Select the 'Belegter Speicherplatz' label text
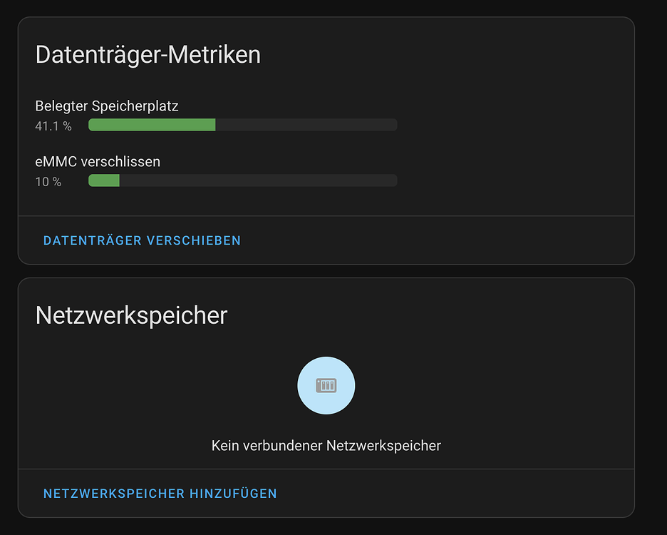 [x=107, y=106]
